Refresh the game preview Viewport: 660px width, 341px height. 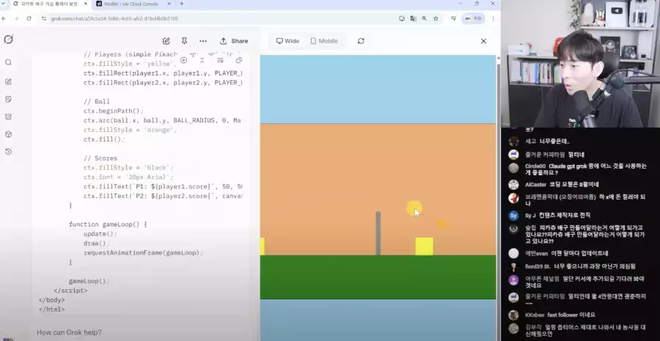point(361,41)
